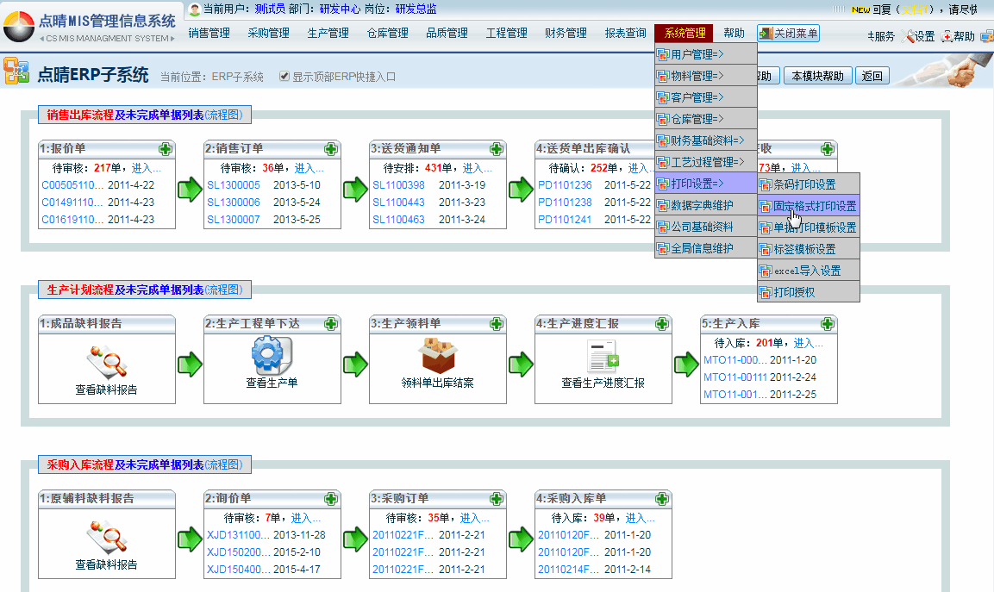Expand 工艺过程管理 submenu entry
994x592 pixels.
(x=705, y=162)
